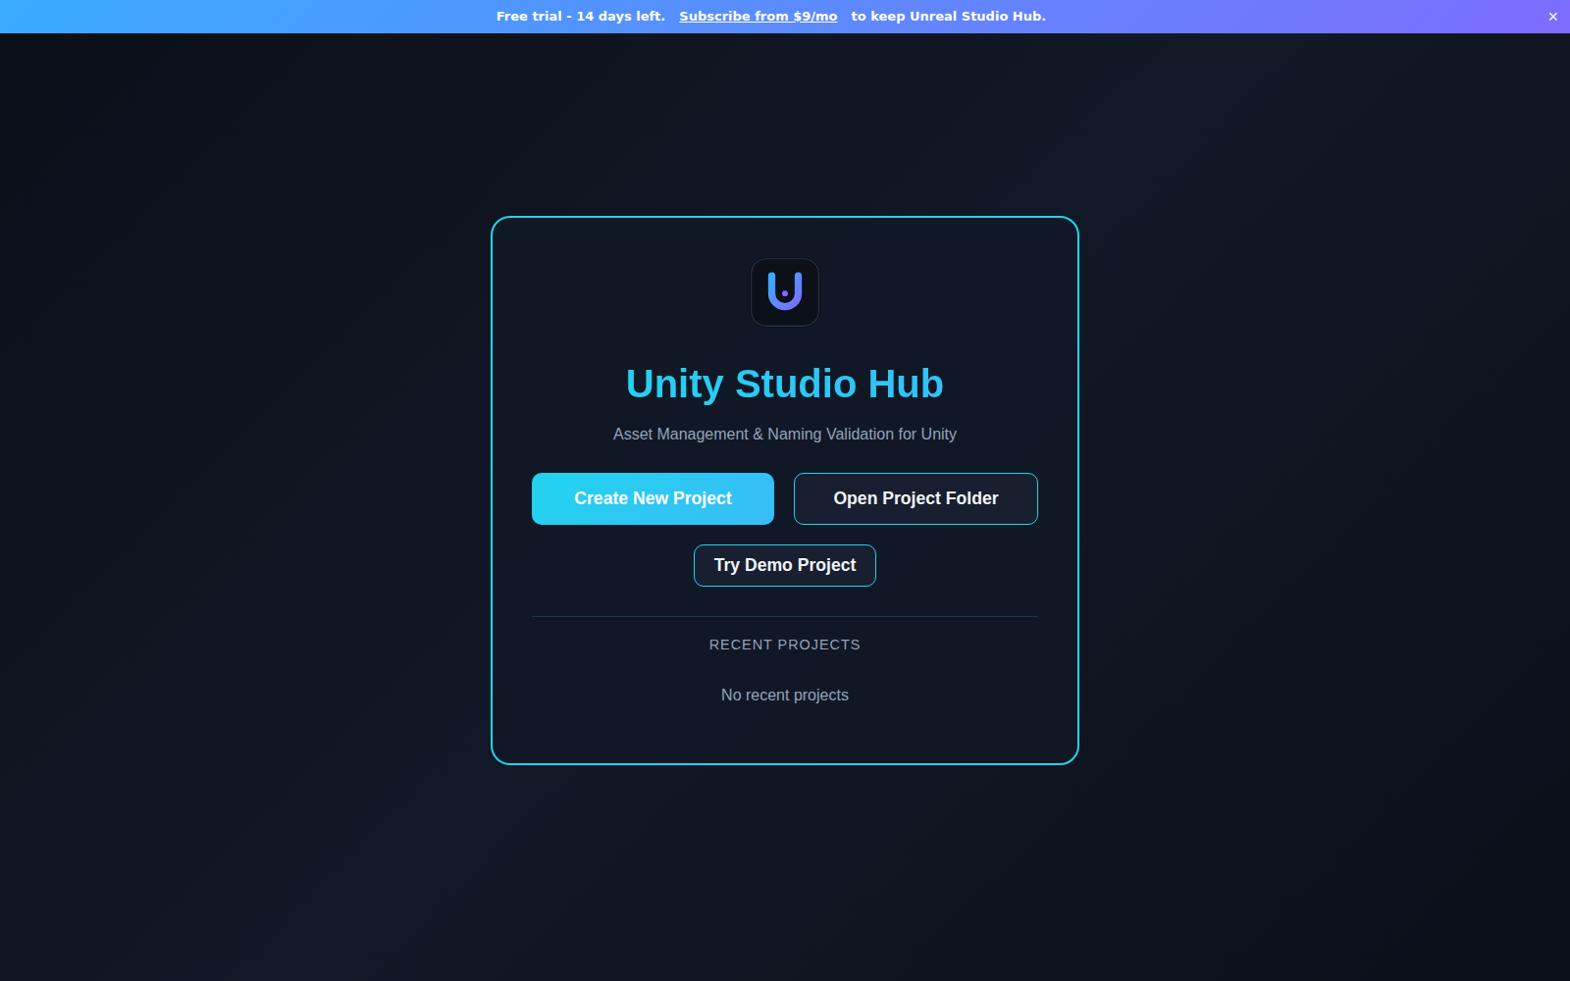Open the Subscribe from $9/mo link

pos(759,17)
